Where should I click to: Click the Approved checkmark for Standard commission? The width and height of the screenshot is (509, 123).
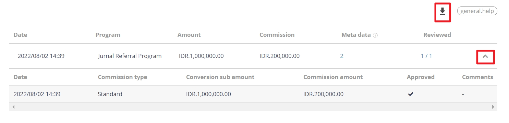tap(411, 94)
